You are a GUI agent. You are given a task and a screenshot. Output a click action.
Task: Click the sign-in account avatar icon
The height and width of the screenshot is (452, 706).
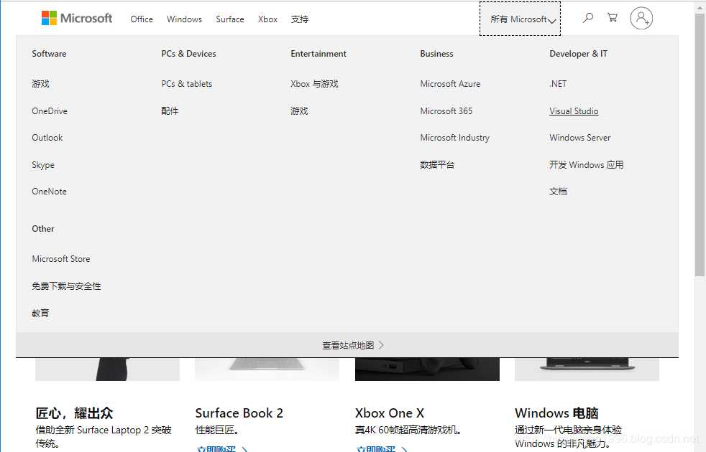(x=641, y=19)
